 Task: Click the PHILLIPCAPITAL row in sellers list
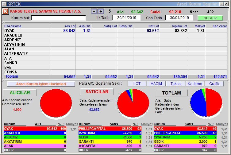pyautogui.click(x=110, y=129)
